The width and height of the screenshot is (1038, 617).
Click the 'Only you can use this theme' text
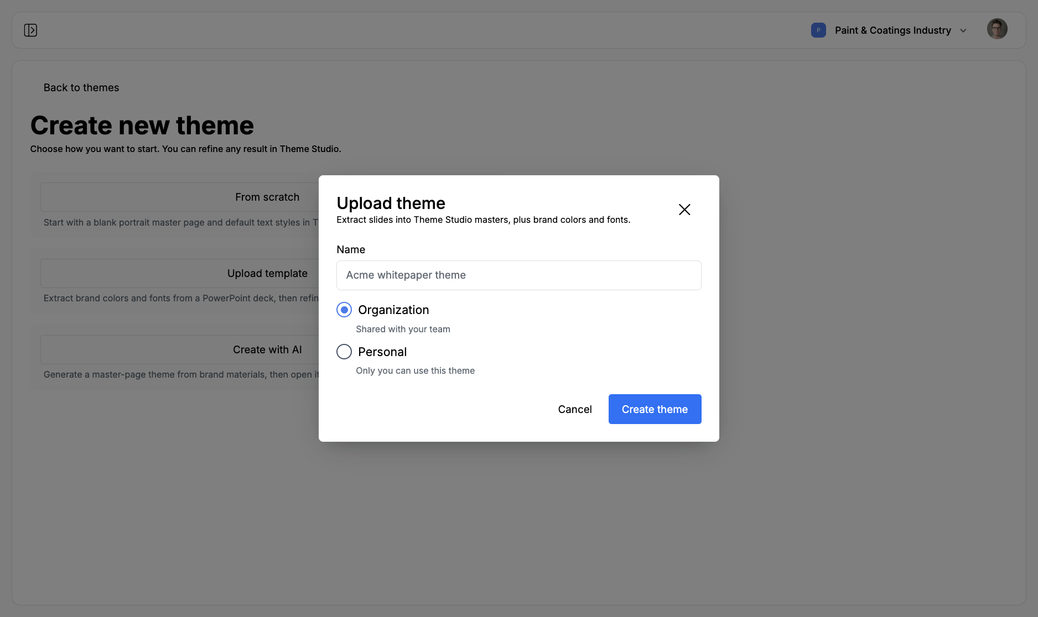[415, 370]
